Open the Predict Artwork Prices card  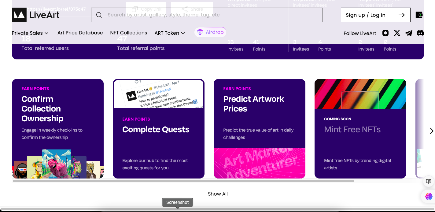point(260,129)
